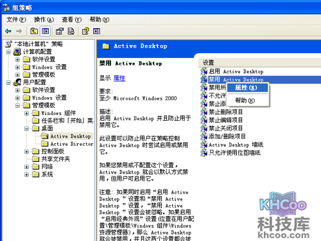The width and height of the screenshot is (321, 241).
Task: Toggle the Show/Hide console tree icon
Action: (46, 31)
